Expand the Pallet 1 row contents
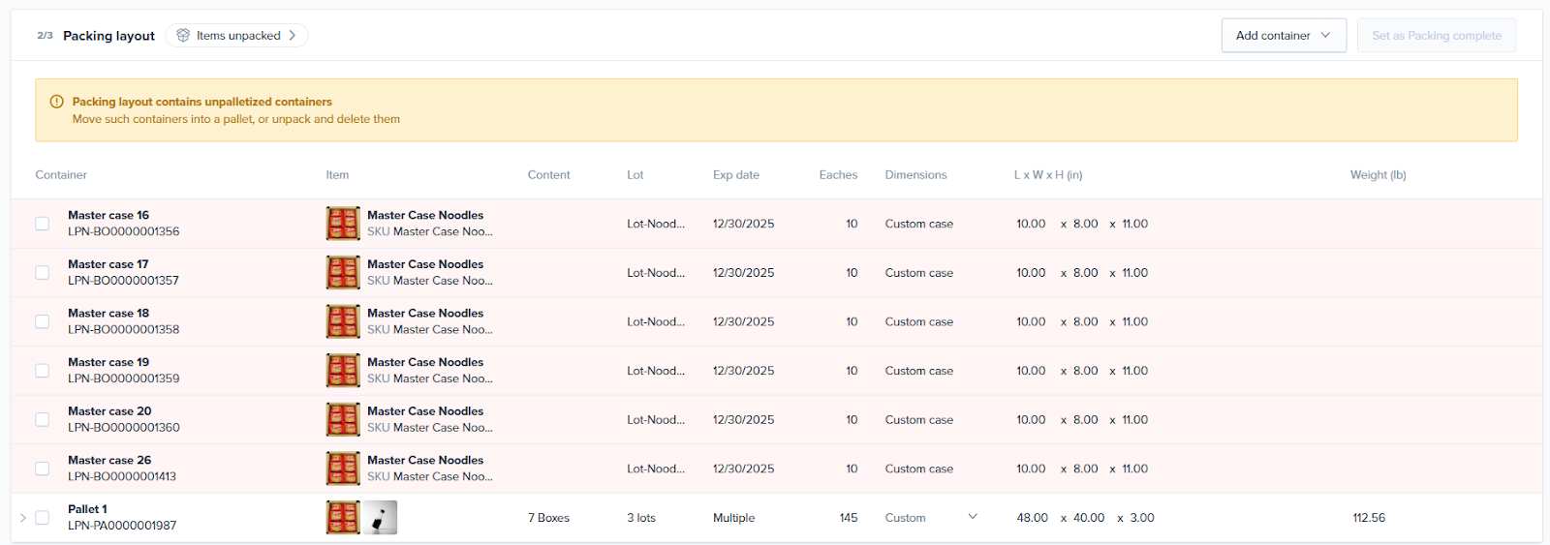 pos(23,518)
